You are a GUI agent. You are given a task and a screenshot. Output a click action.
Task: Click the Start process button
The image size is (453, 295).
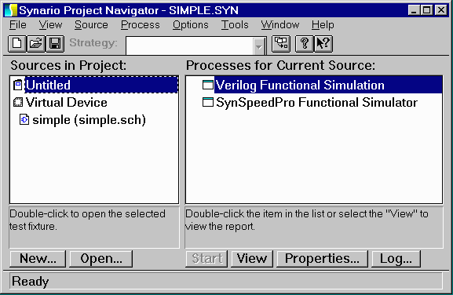pyautogui.click(x=206, y=259)
